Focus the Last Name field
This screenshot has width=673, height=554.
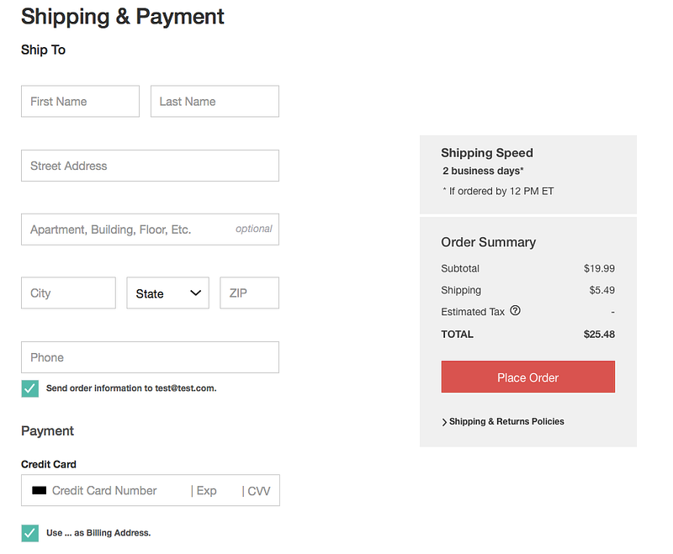pos(215,101)
